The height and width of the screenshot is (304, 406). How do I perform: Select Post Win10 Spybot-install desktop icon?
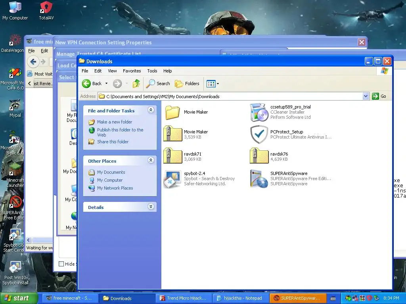click(x=15, y=273)
